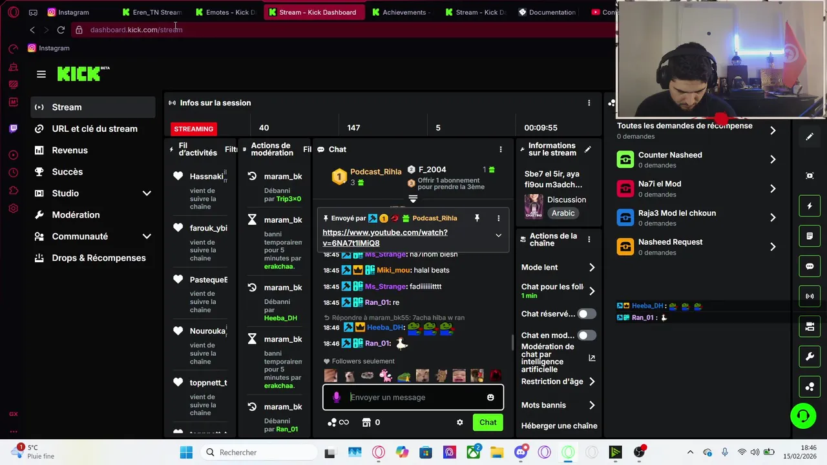Click the wrench icon right toolbar
This screenshot has height=465, width=827.
(810, 356)
